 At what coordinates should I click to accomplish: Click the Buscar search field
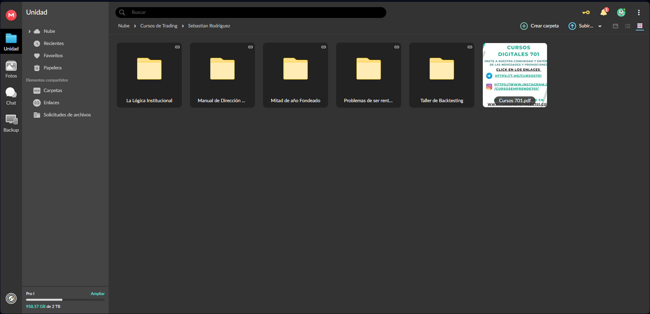(x=256, y=13)
